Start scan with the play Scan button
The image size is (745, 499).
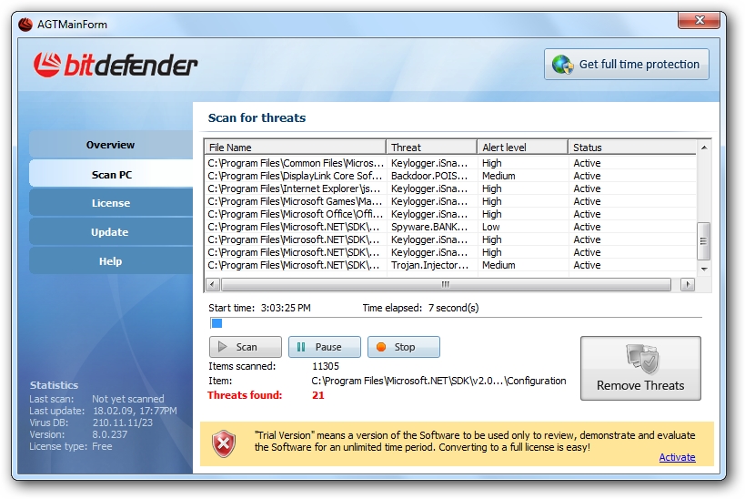point(246,347)
